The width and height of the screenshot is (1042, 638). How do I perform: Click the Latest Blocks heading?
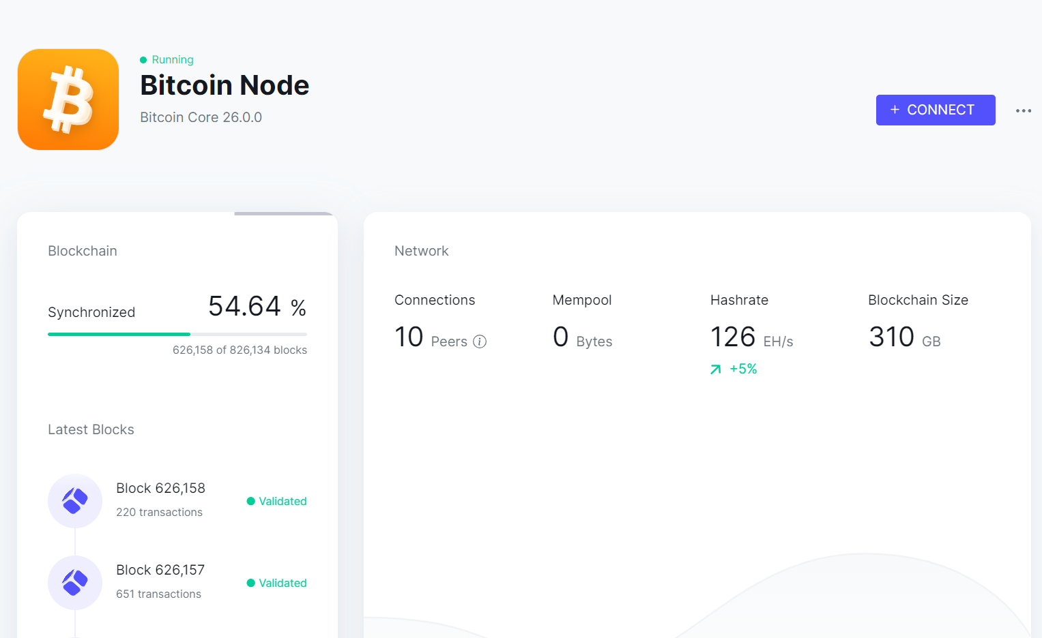[91, 429]
